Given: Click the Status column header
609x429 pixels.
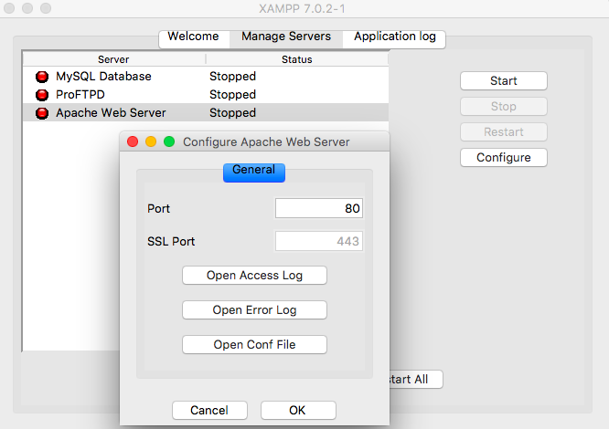Looking at the screenshot, I should (297, 59).
